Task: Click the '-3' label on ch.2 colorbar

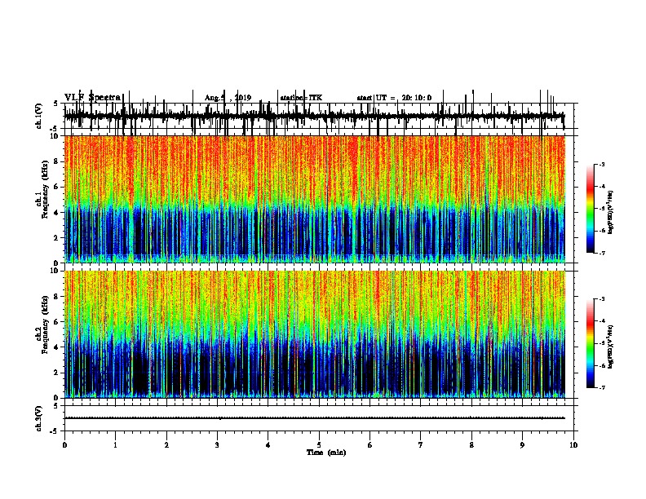Action: 602,299
